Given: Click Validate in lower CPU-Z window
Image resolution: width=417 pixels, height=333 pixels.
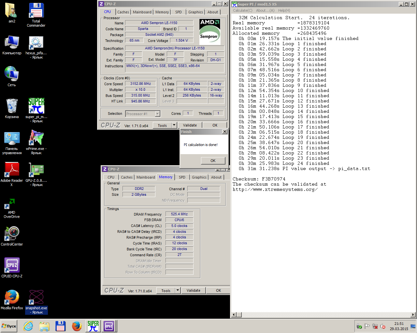Looking at the screenshot, I should point(194,290).
